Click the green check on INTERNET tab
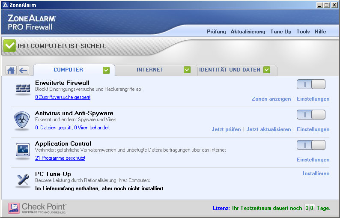Image resolution: width=340 pixels, height=218 pixels. 187,70
